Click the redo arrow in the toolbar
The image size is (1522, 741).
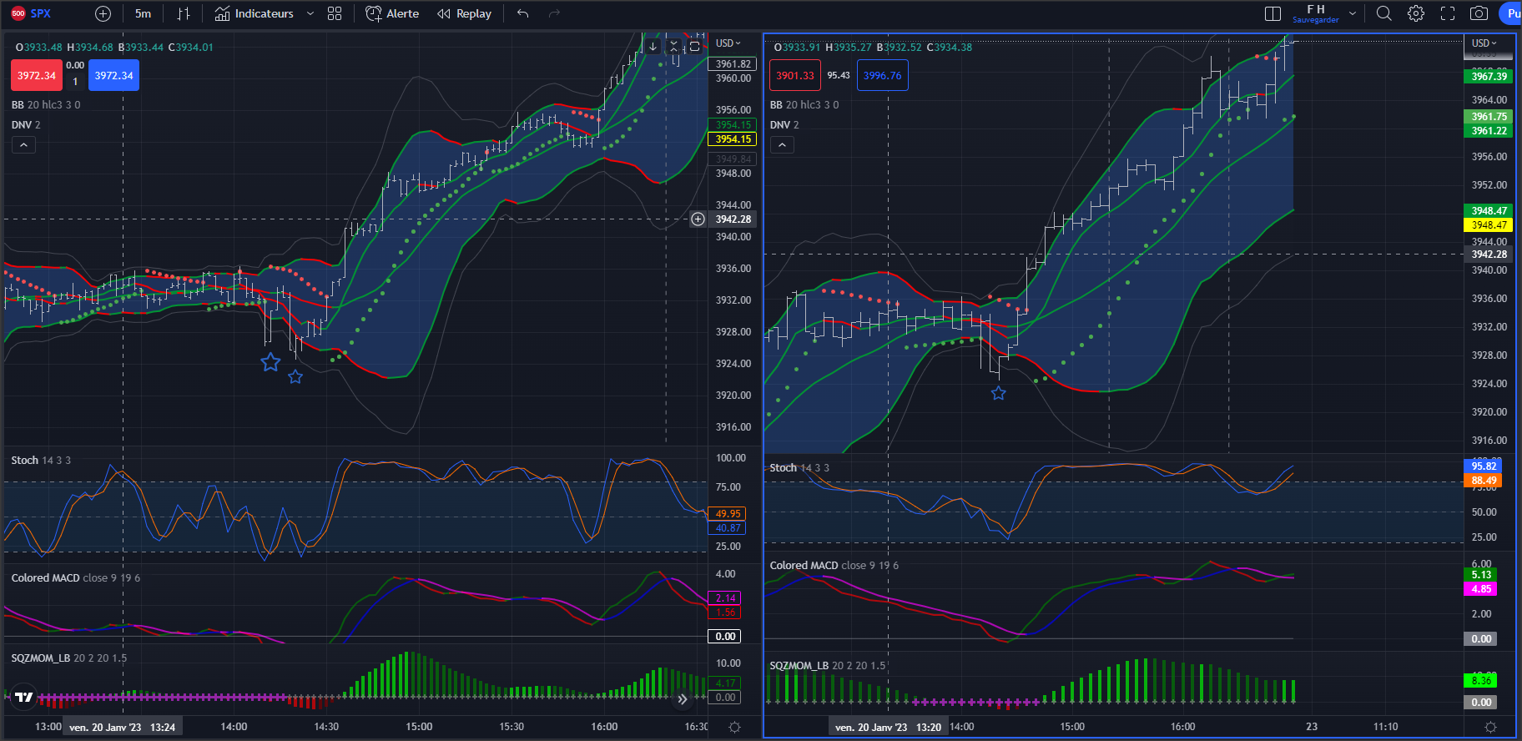(554, 13)
